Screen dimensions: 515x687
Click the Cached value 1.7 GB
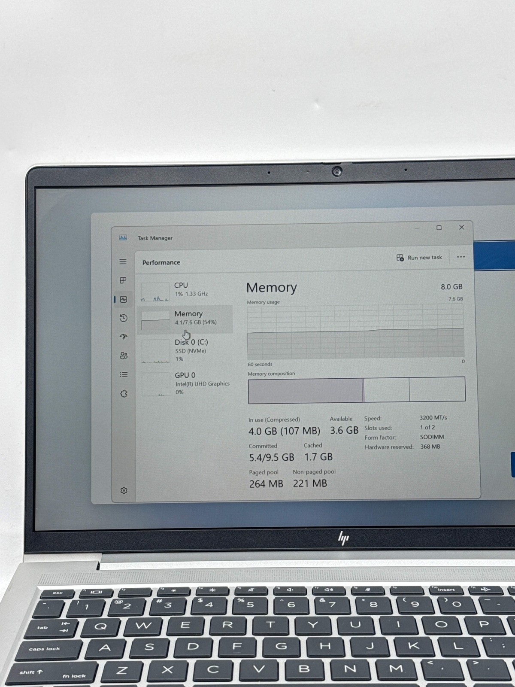pyautogui.click(x=318, y=457)
